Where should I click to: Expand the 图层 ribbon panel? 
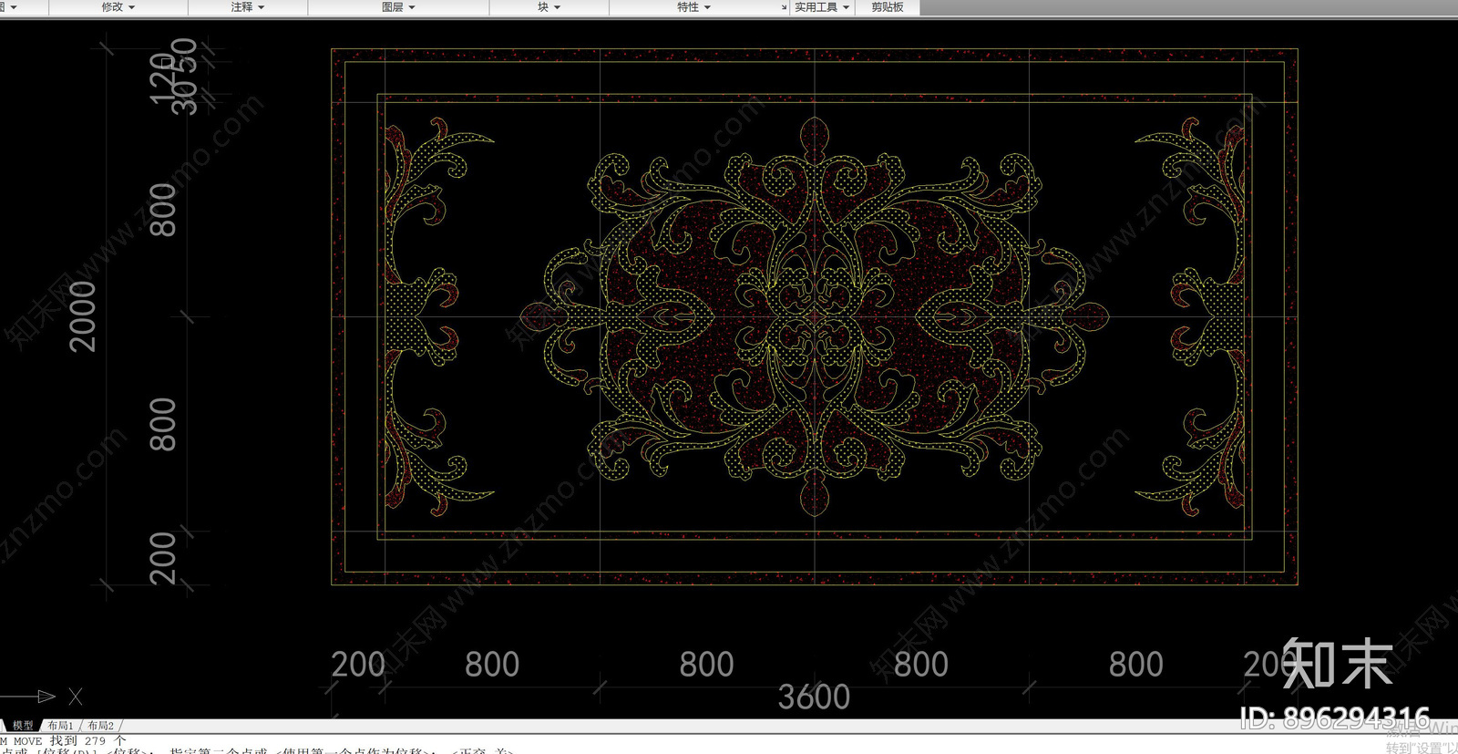pos(398,7)
